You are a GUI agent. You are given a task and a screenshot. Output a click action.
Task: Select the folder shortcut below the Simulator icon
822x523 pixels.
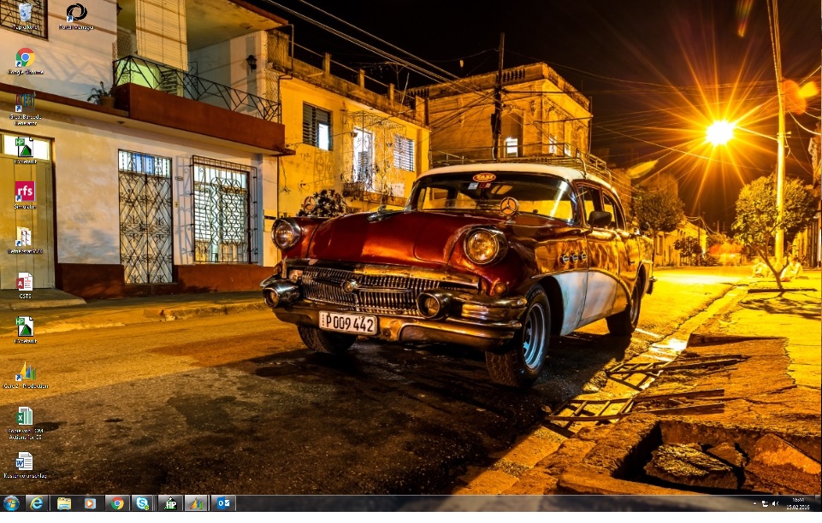point(25,240)
